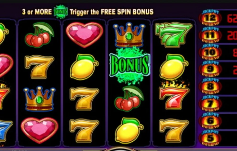Click the lemon in the middle of reel three

click(84, 67)
